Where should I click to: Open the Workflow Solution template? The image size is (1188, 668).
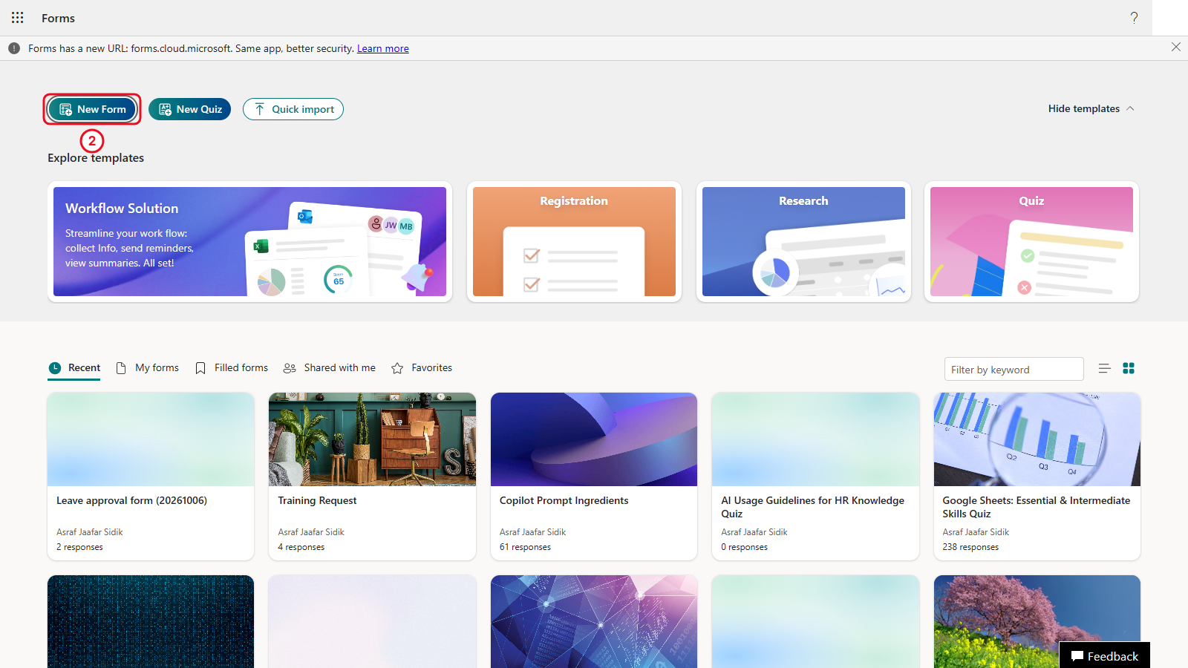[249, 242]
